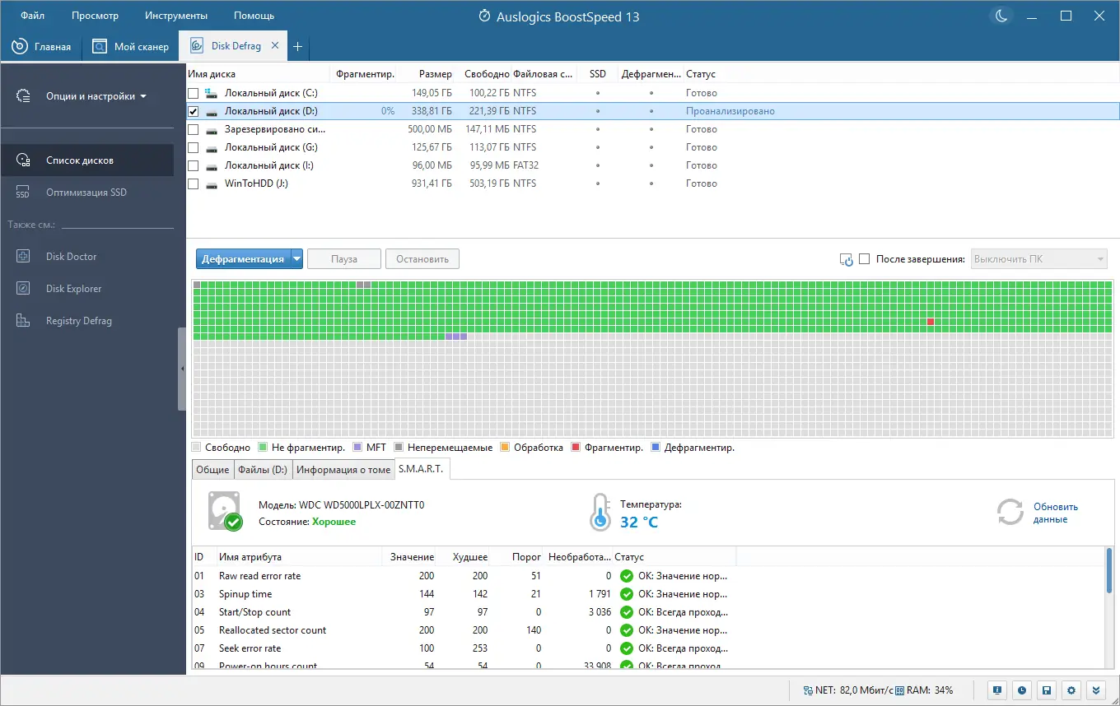Collapse the left sidebar with the arrow handle
This screenshot has height=706, width=1120.
[x=182, y=369]
